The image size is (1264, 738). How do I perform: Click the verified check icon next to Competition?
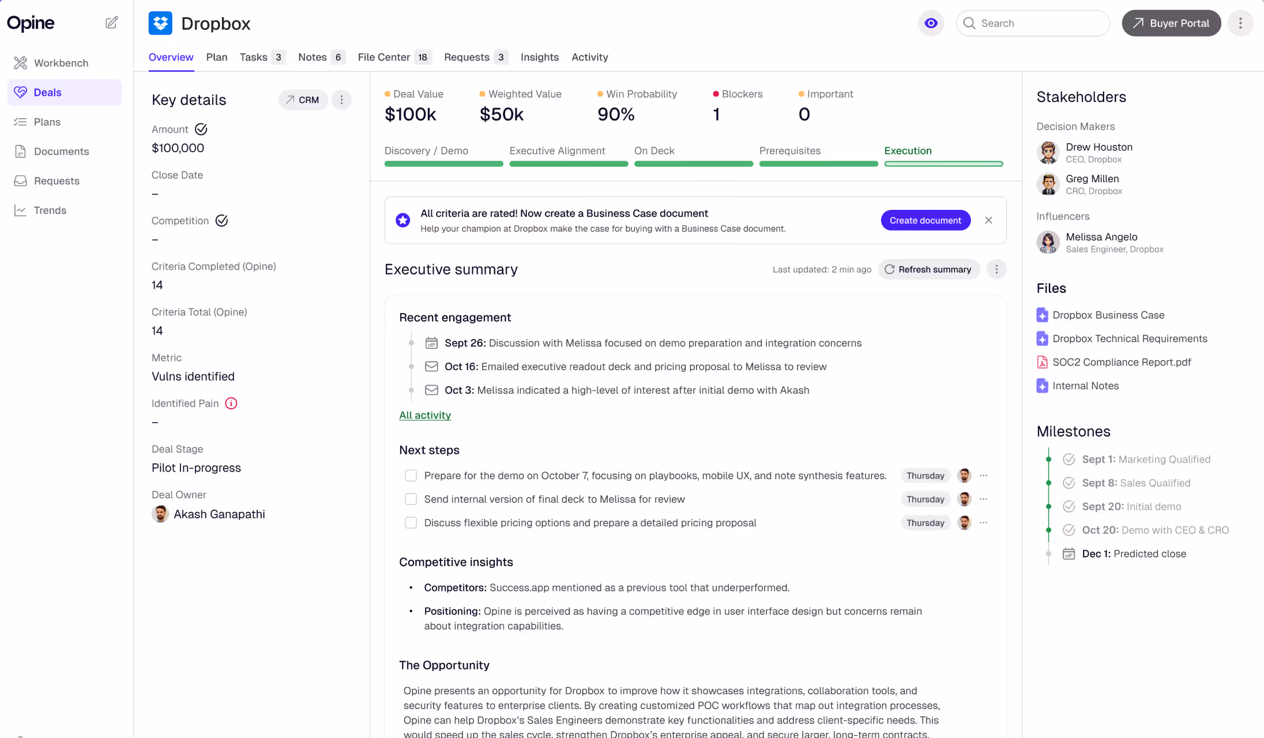[221, 221]
